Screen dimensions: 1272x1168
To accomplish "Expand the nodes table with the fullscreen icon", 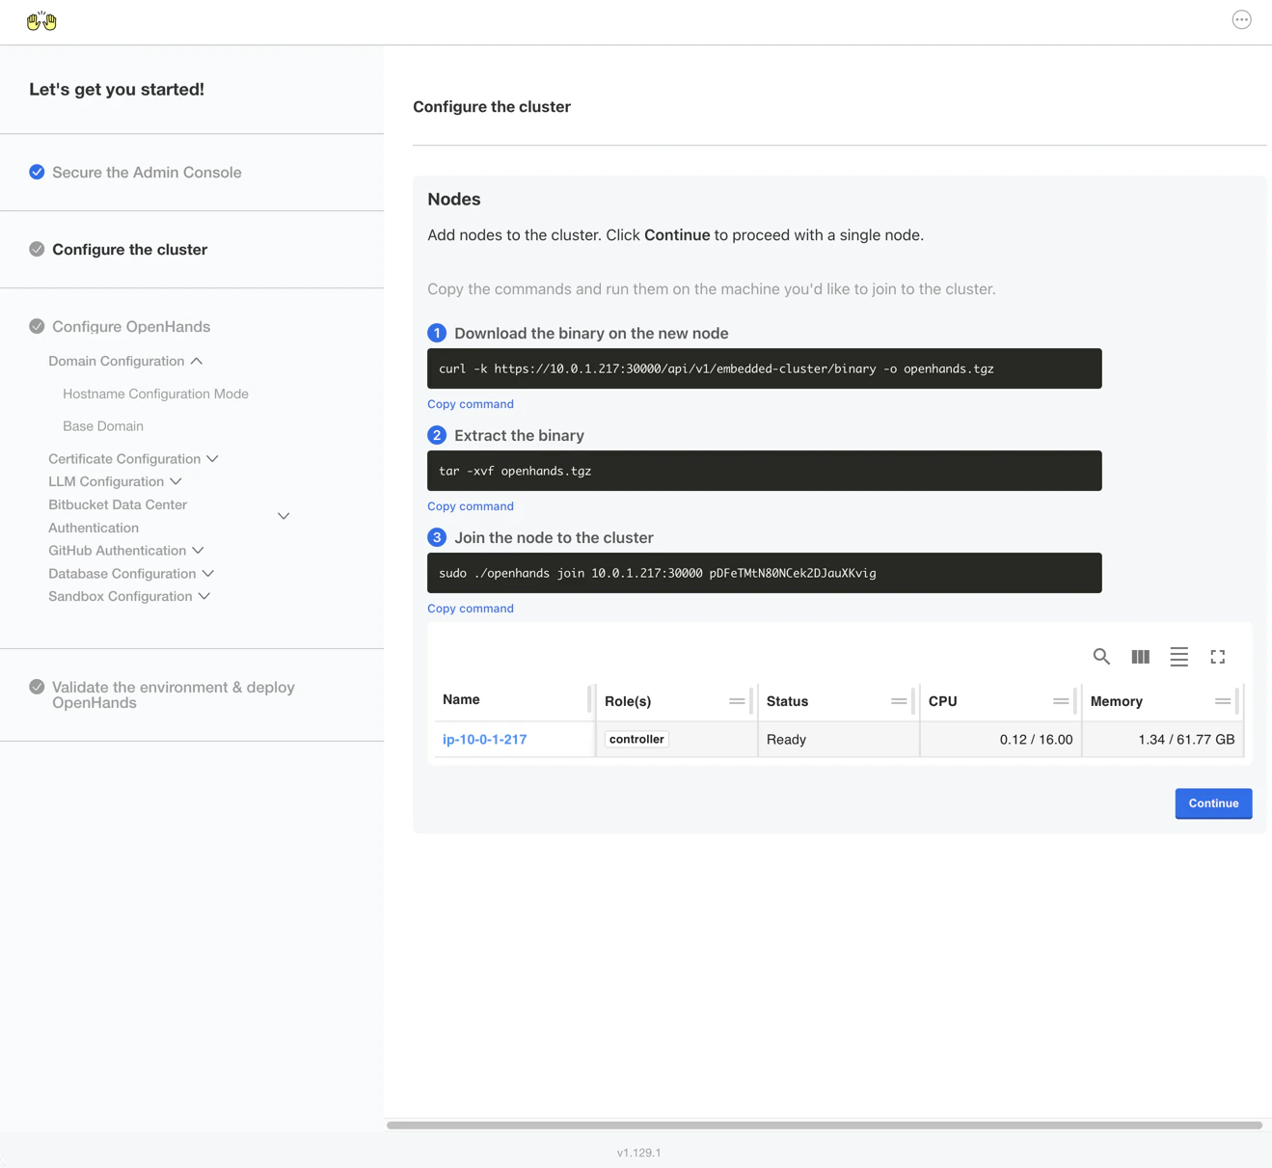I will coord(1217,657).
